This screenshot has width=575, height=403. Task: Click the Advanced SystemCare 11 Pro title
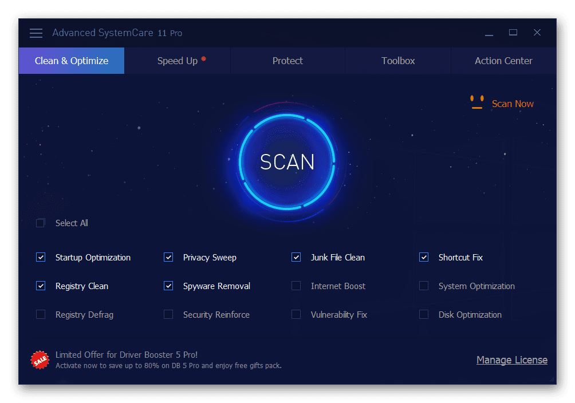tap(117, 33)
